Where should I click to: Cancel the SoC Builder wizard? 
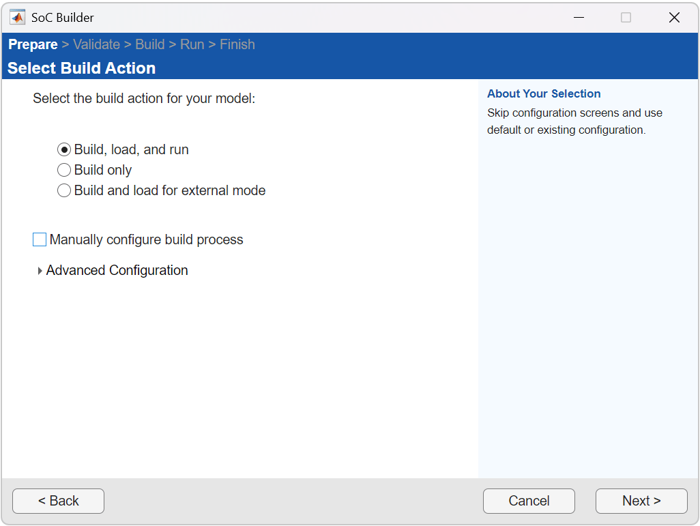tap(529, 501)
